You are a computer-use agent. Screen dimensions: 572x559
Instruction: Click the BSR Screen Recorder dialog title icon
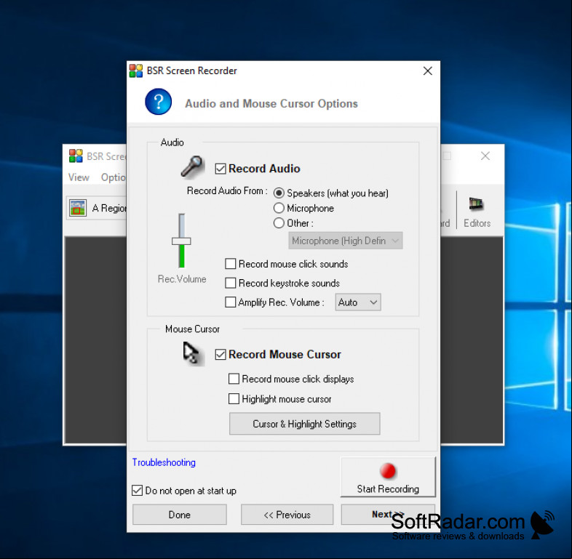coord(136,71)
